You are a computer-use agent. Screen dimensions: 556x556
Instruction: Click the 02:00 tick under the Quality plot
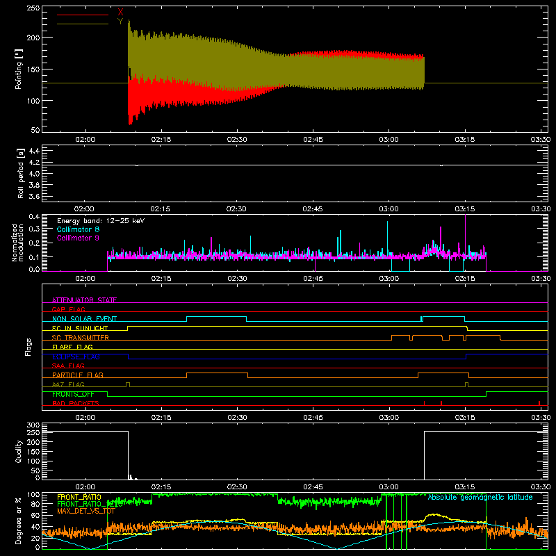pos(85,487)
